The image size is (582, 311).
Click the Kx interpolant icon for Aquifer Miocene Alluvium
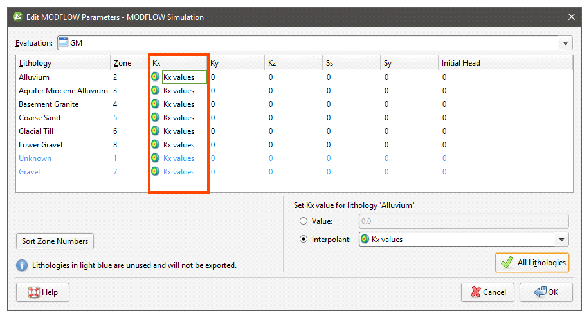156,90
